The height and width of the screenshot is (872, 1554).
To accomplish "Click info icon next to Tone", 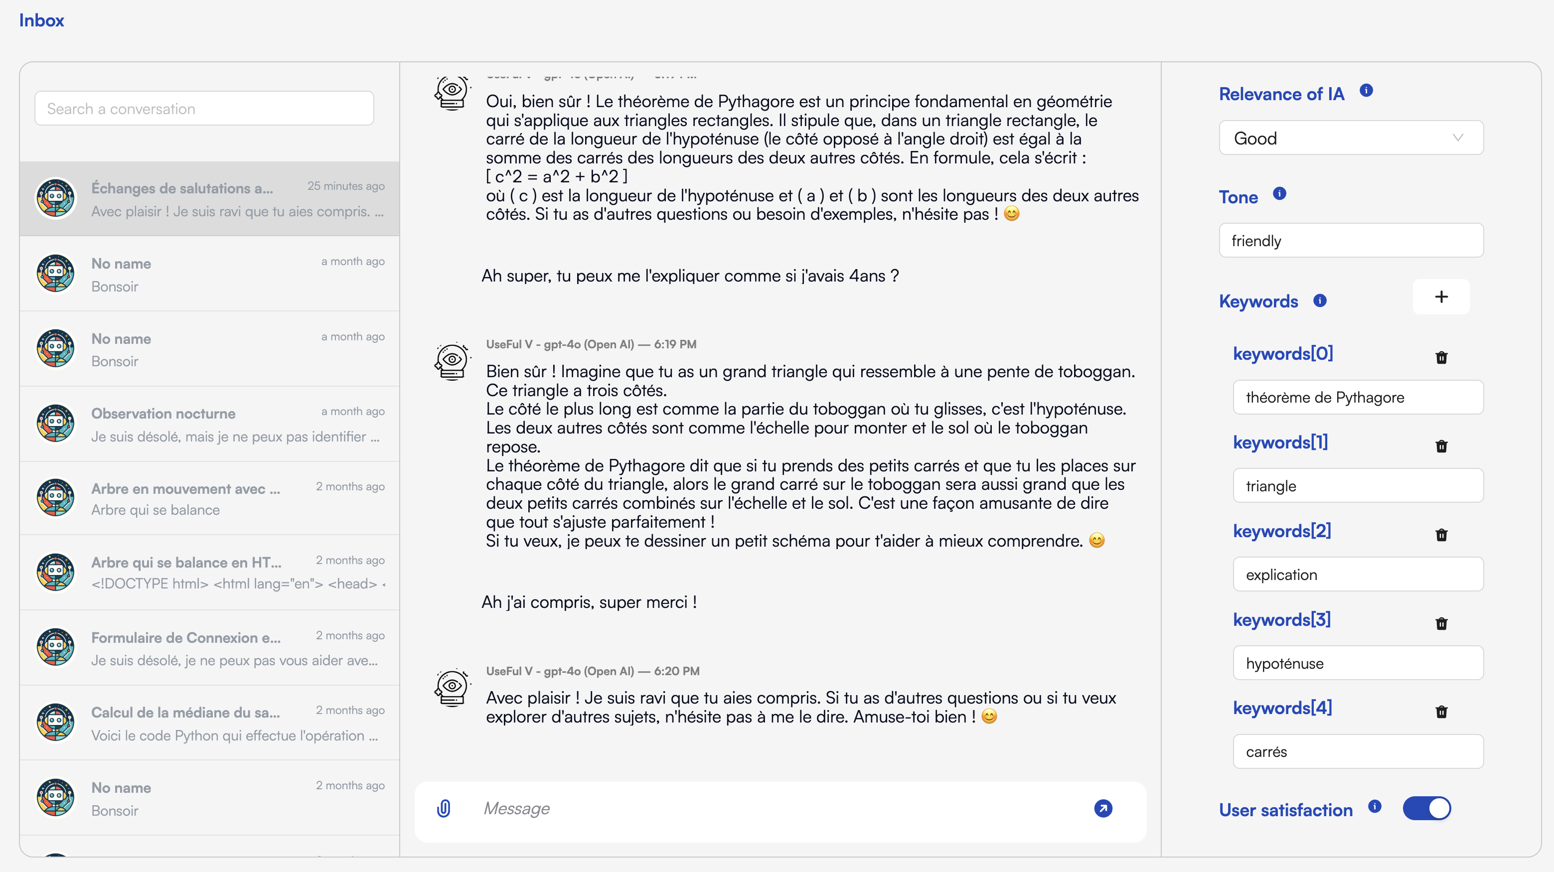I will pyautogui.click(x=1279, y=193).
